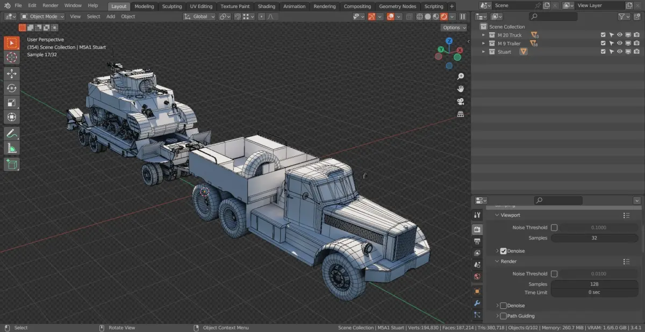The width and height of the screenshot is (645, 332).
Task: Click the properties editor search field
Action: (558, 200)
